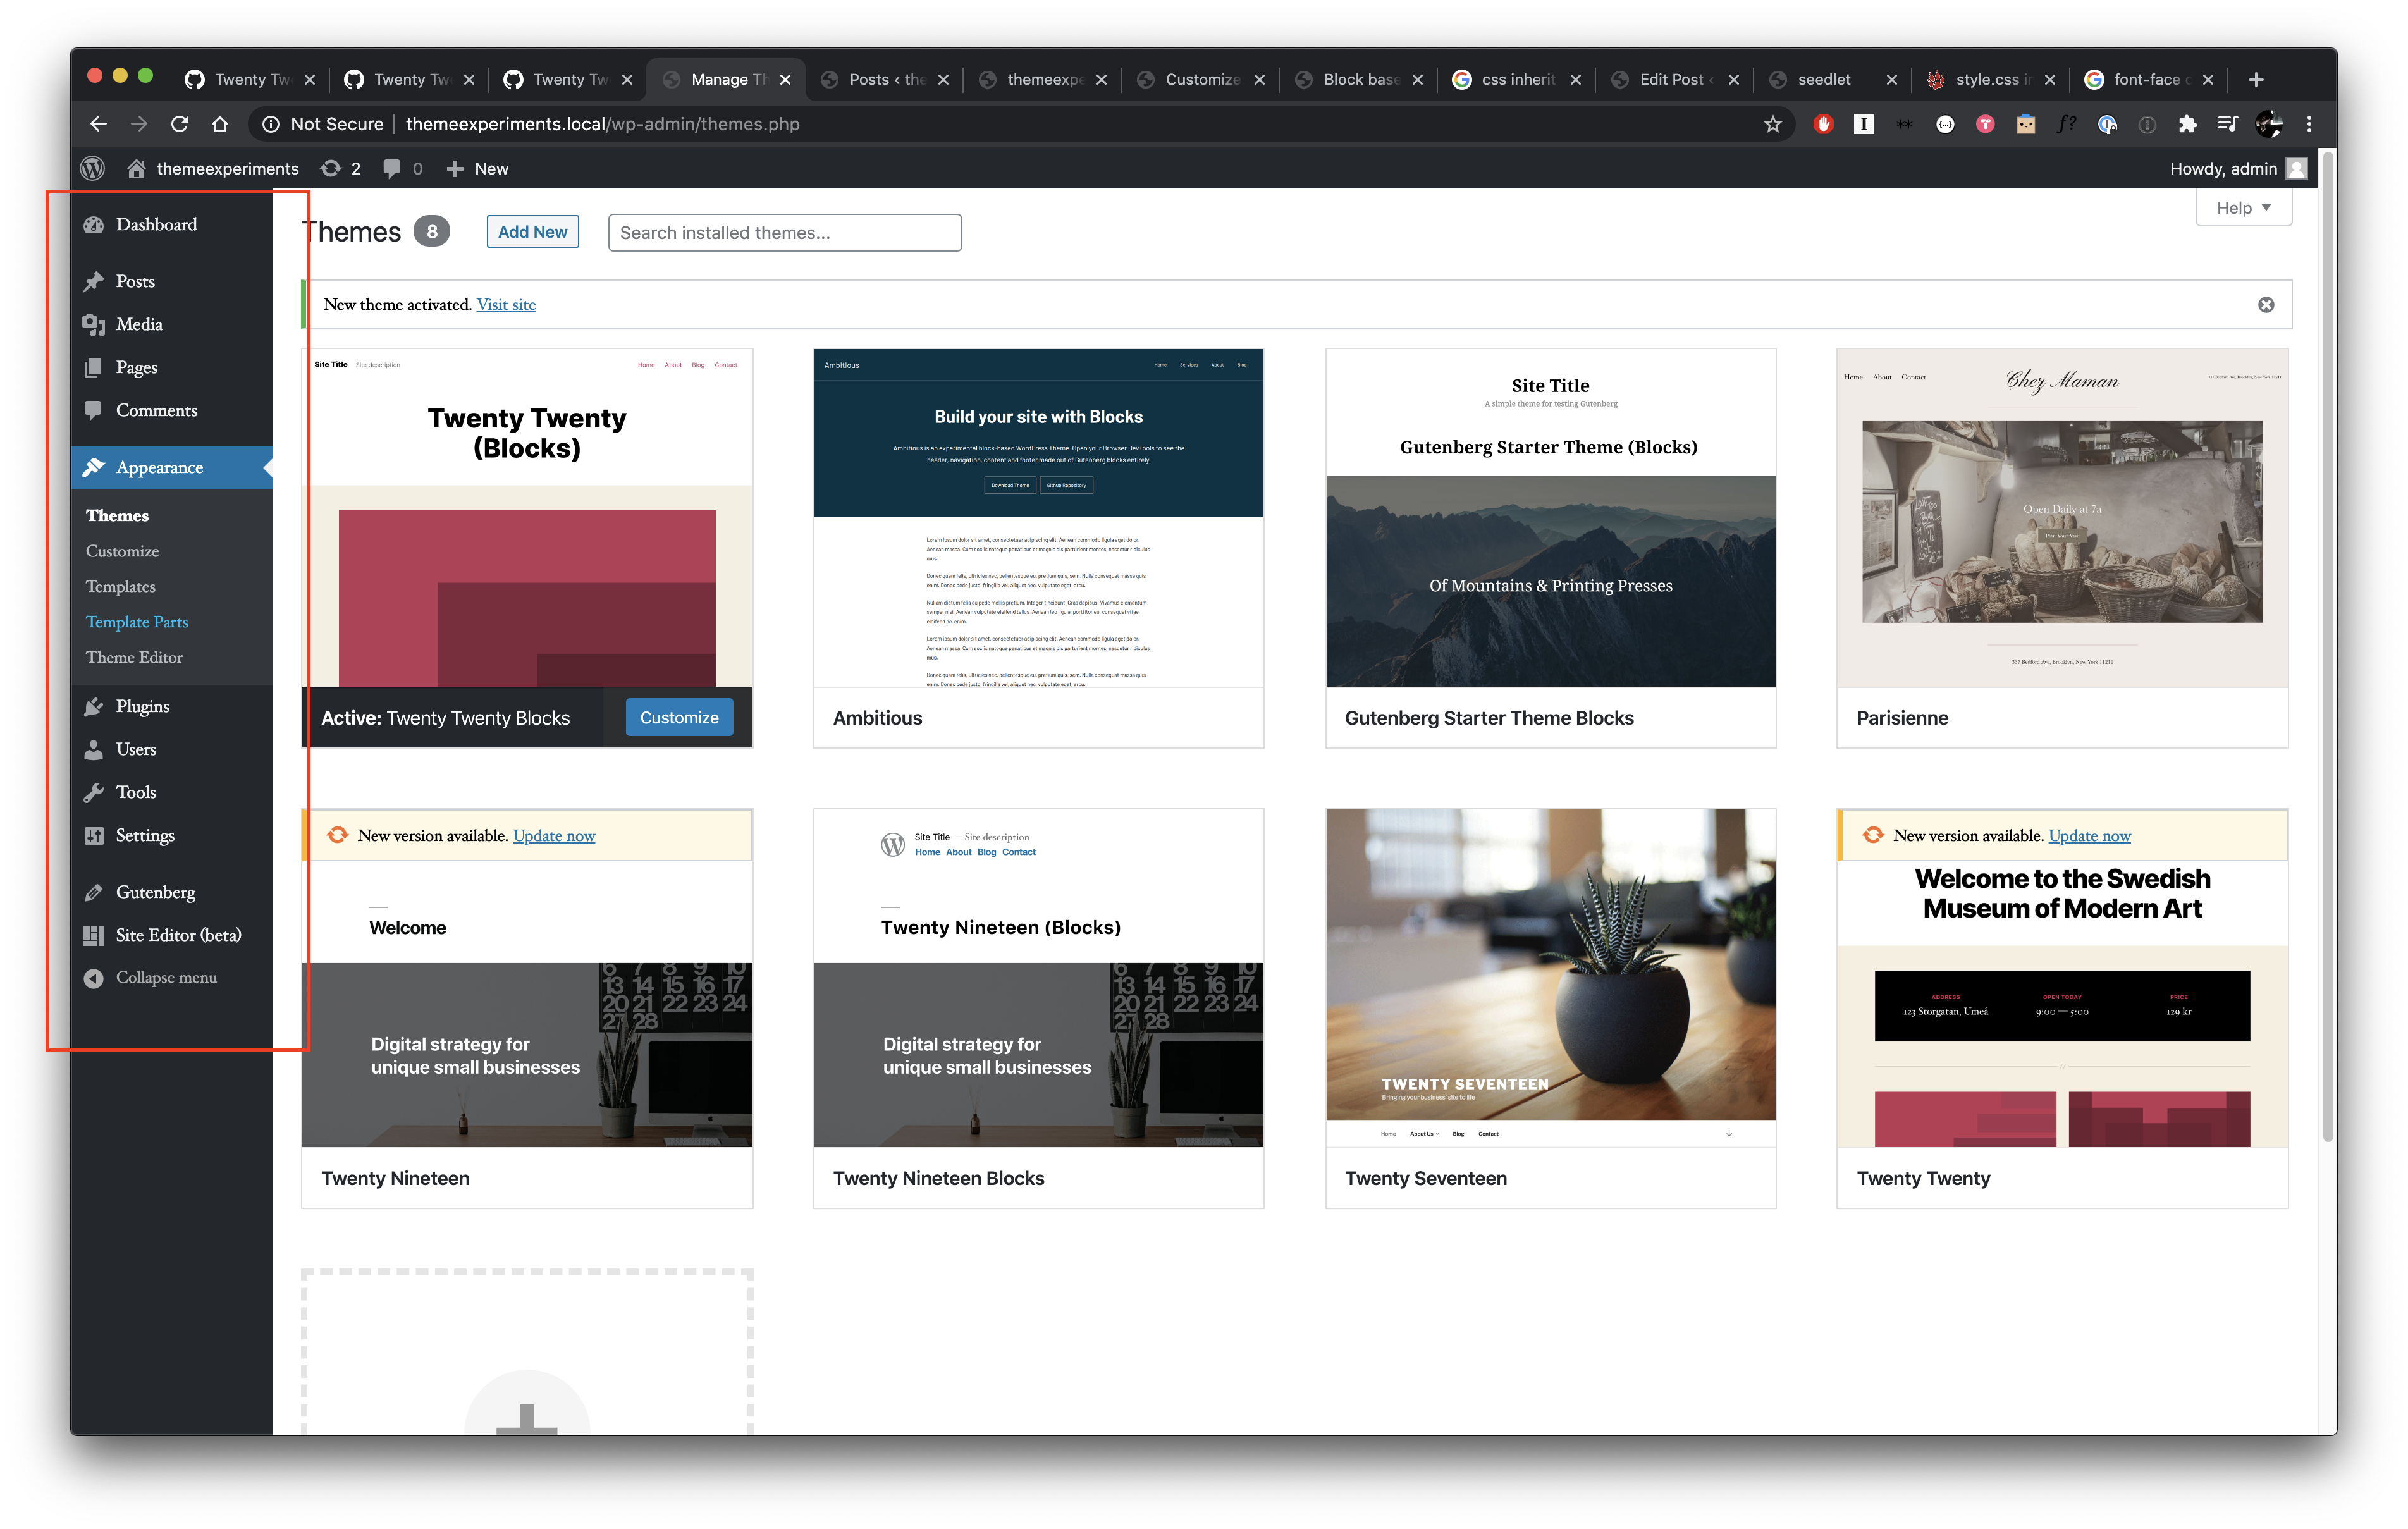Click the red hand extension icon

(1823, 124)
